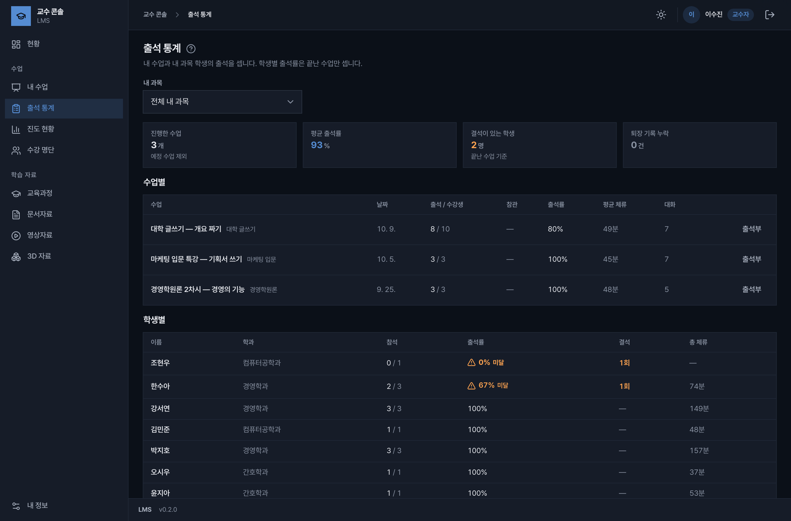Click the 평균 출석률 93% card

(379, 145)
